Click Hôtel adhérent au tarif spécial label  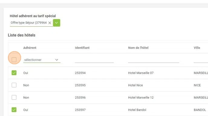pyautogui.click(x=33, y=16)
